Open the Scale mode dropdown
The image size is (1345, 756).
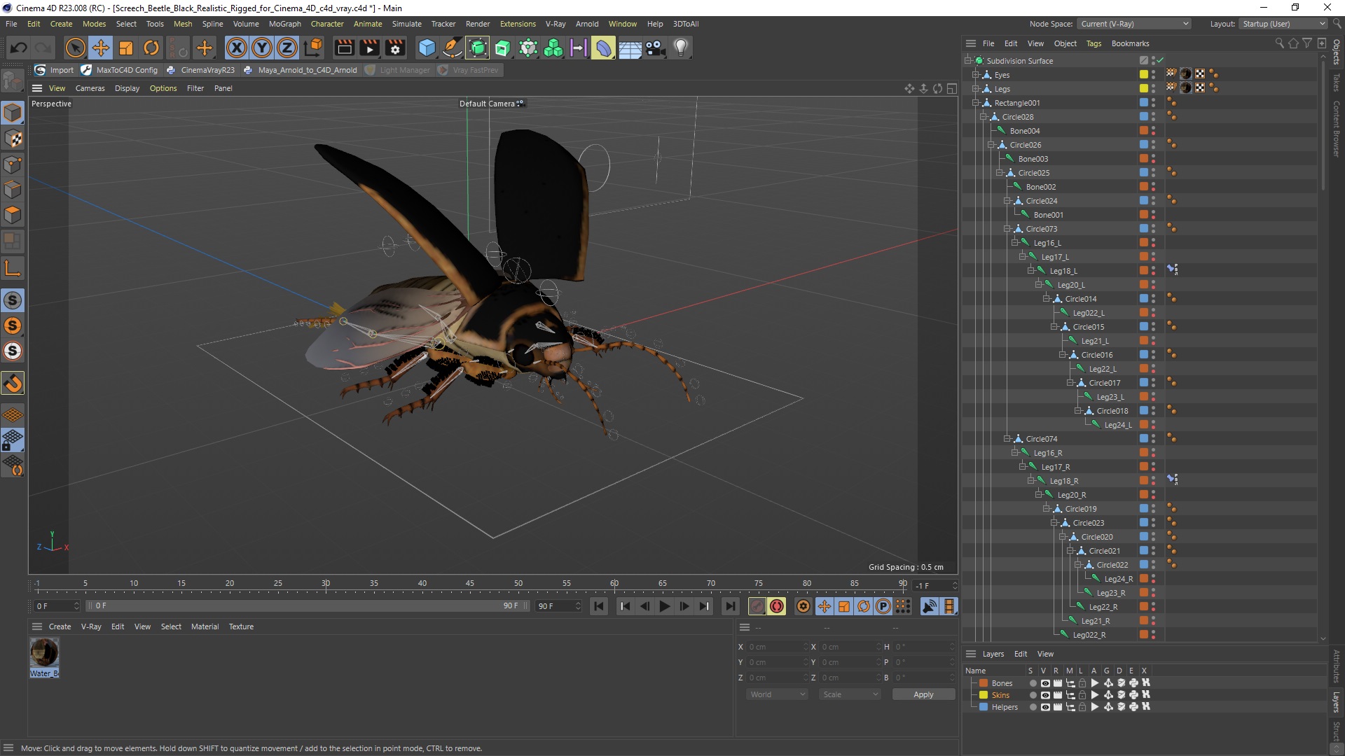click(850, 694)
